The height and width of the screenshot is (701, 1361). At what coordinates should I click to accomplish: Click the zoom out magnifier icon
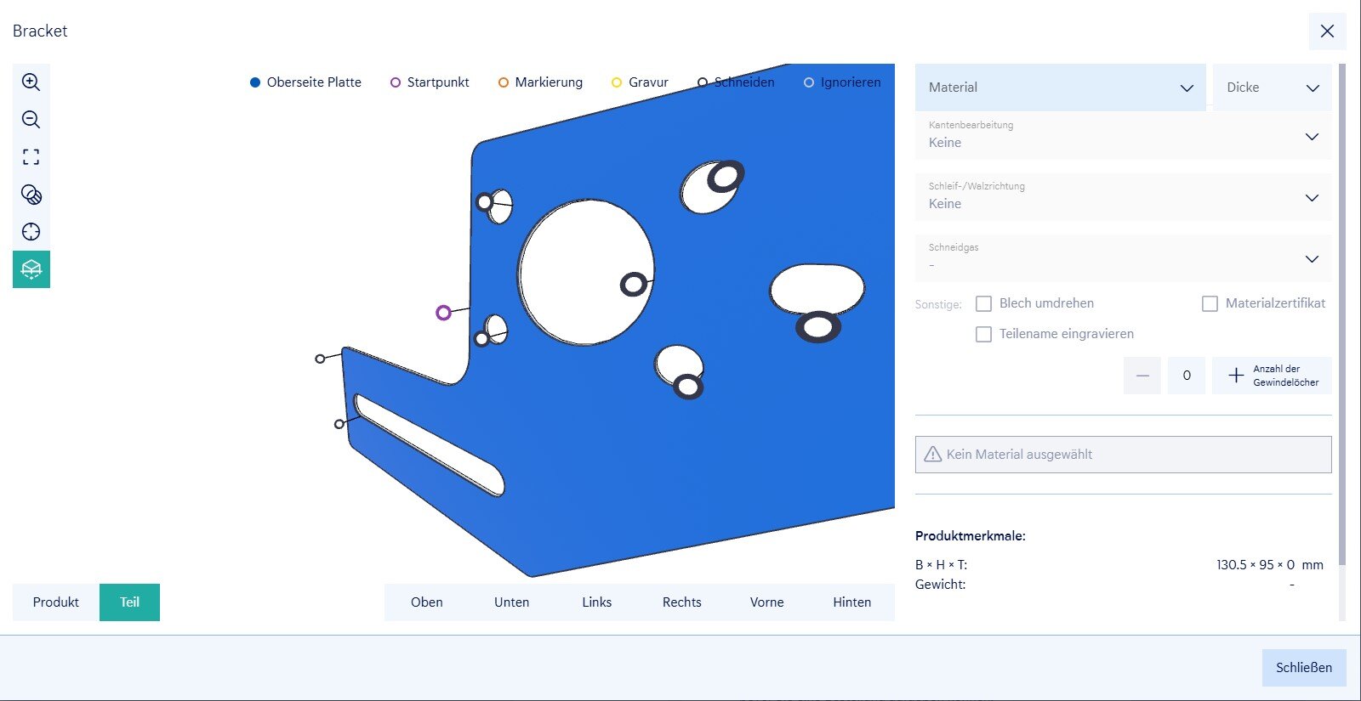tap(31, 120)
